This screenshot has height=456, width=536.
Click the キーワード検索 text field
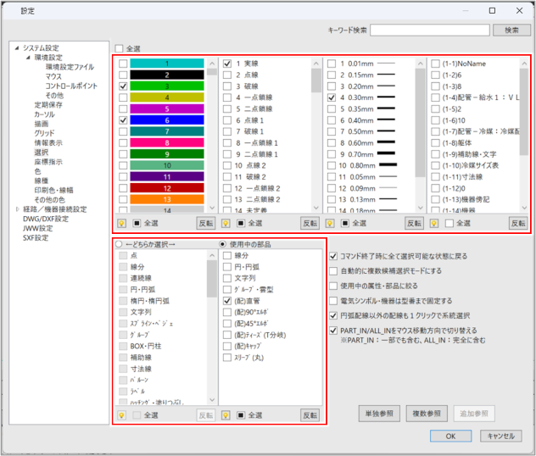point(429,30)
